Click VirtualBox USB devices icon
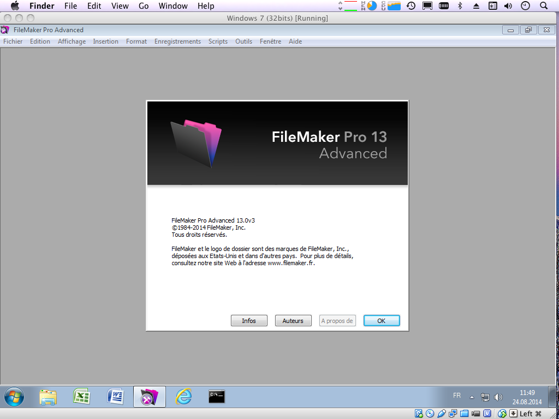 (x=441, y=414)
